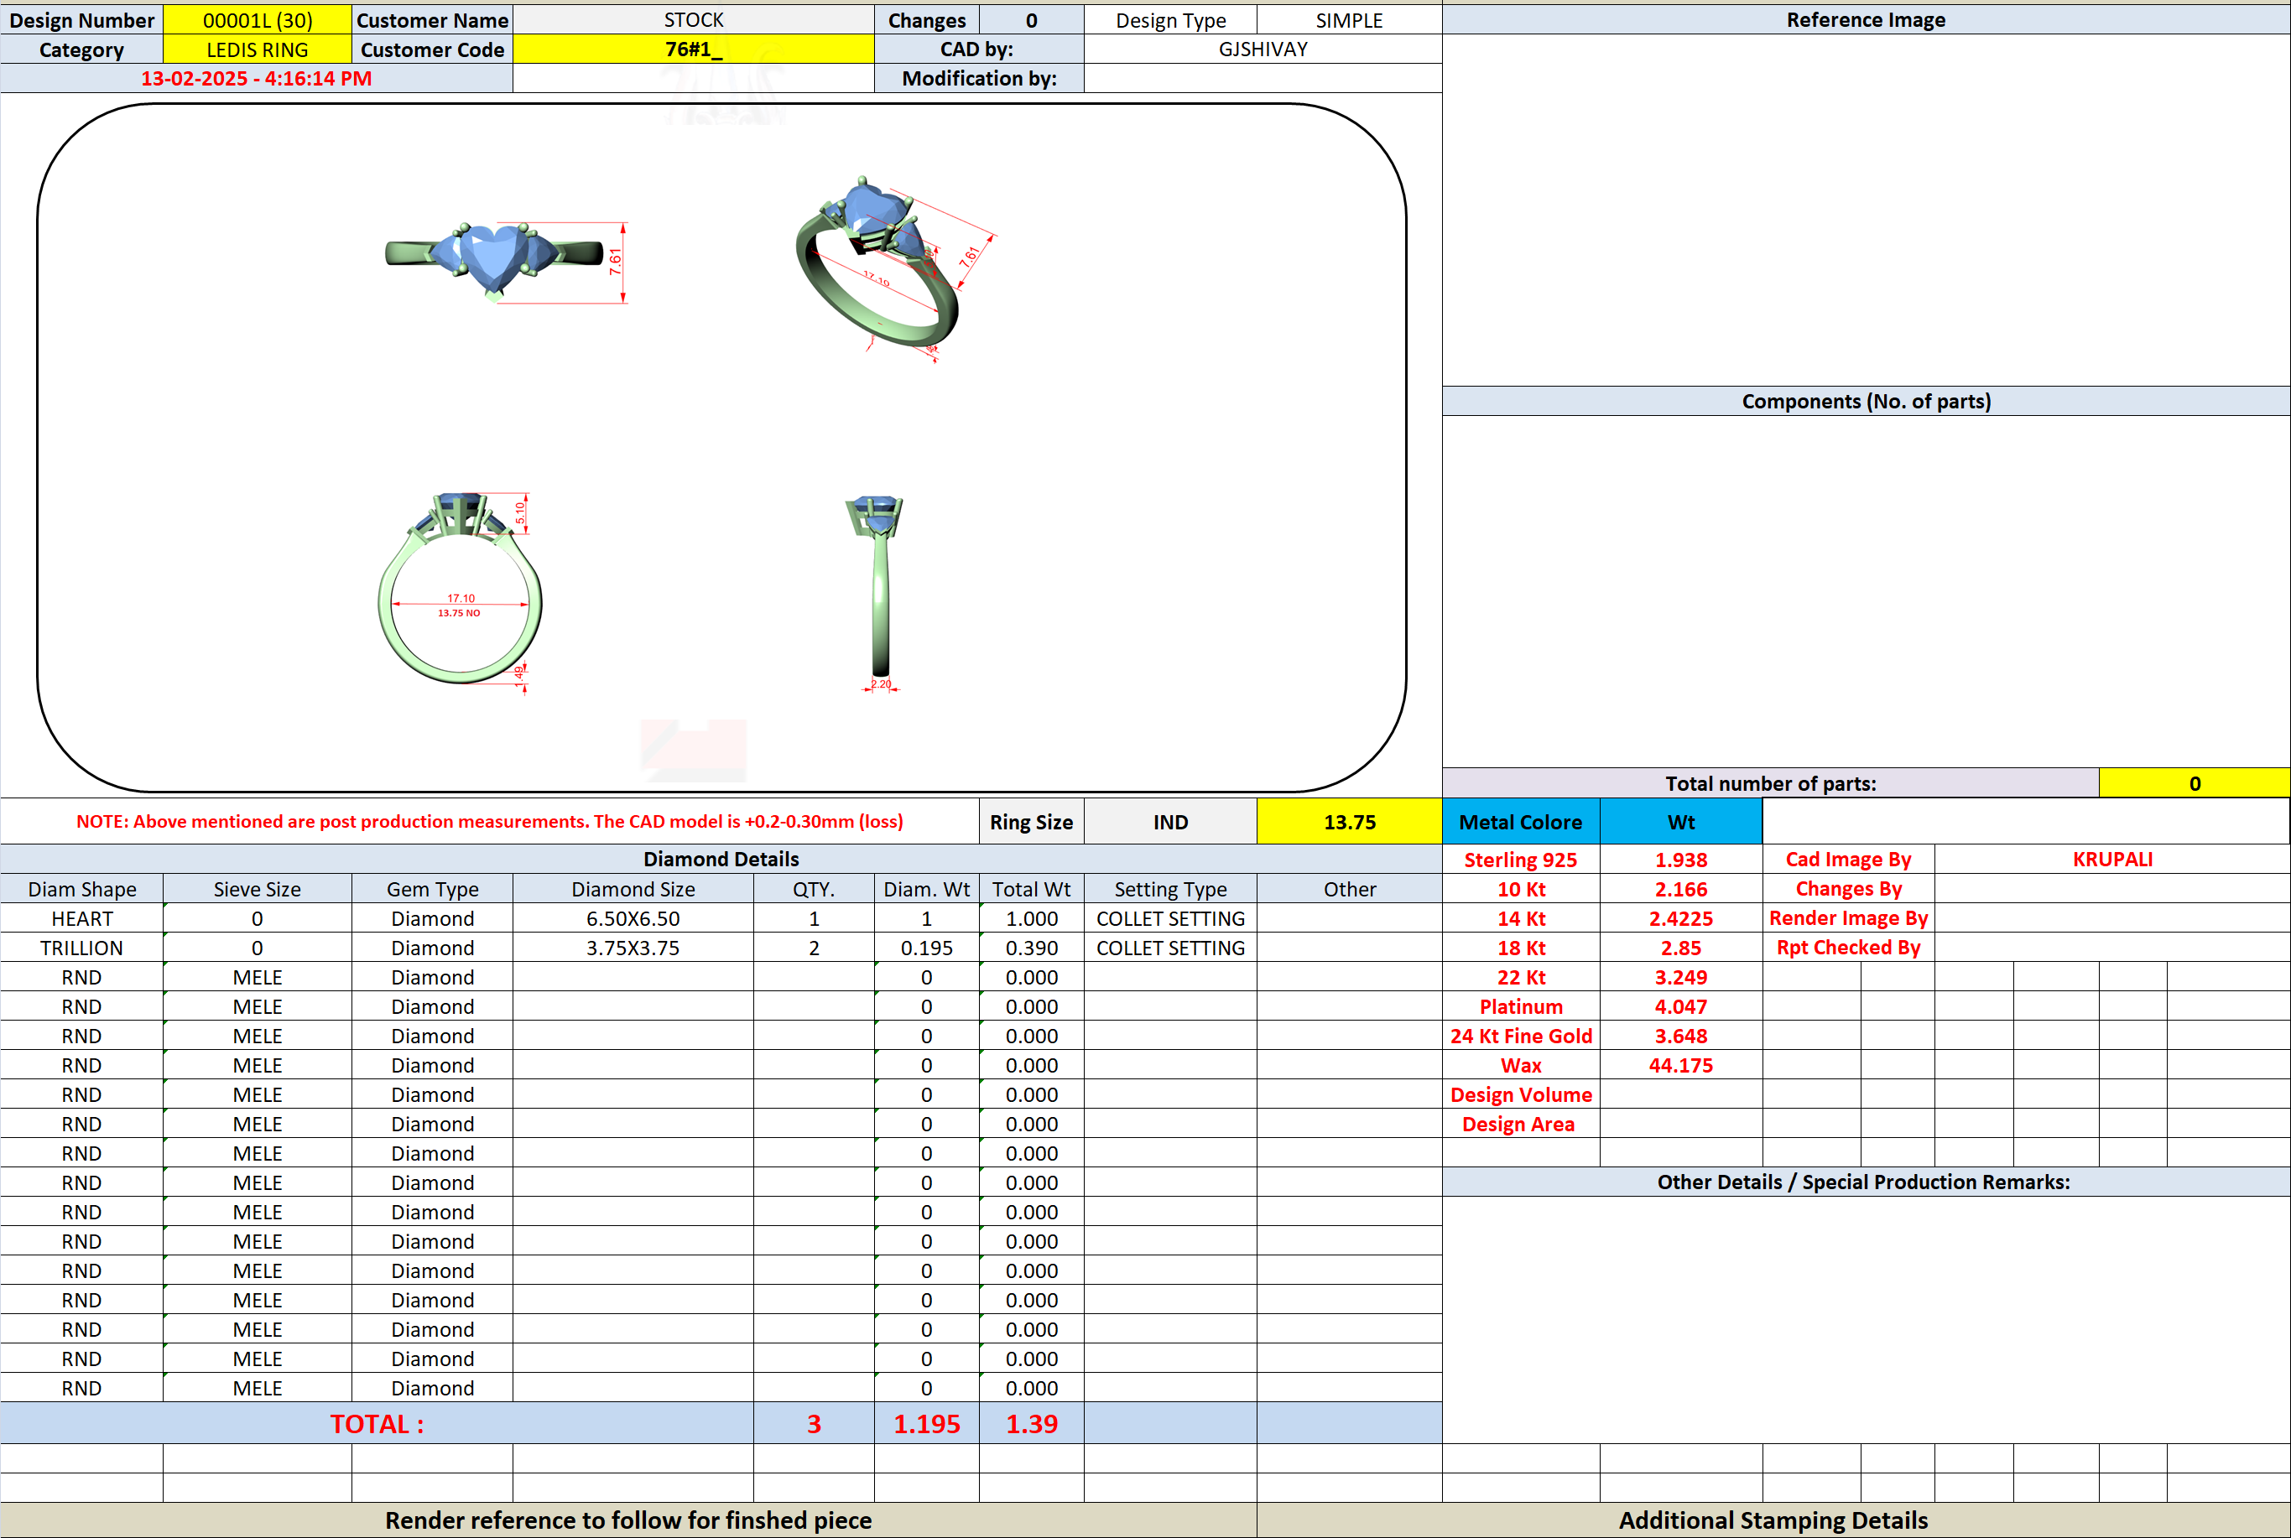Select the customer code cell 76#1_
2291x1538 pixels.
(693, 49)
